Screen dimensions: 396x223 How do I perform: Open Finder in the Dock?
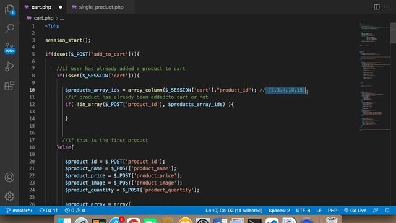(x=64, y=221)
